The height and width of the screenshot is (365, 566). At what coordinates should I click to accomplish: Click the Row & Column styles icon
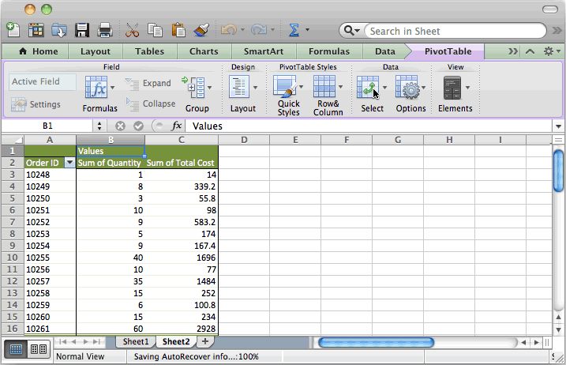pyautogui.click(x=324, y=86)
